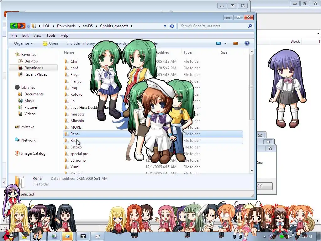This screenshot has width=321, height=241.
Task: Select Recent Places in Favorites
Action: pyautogui.click(x=36, y=74)
